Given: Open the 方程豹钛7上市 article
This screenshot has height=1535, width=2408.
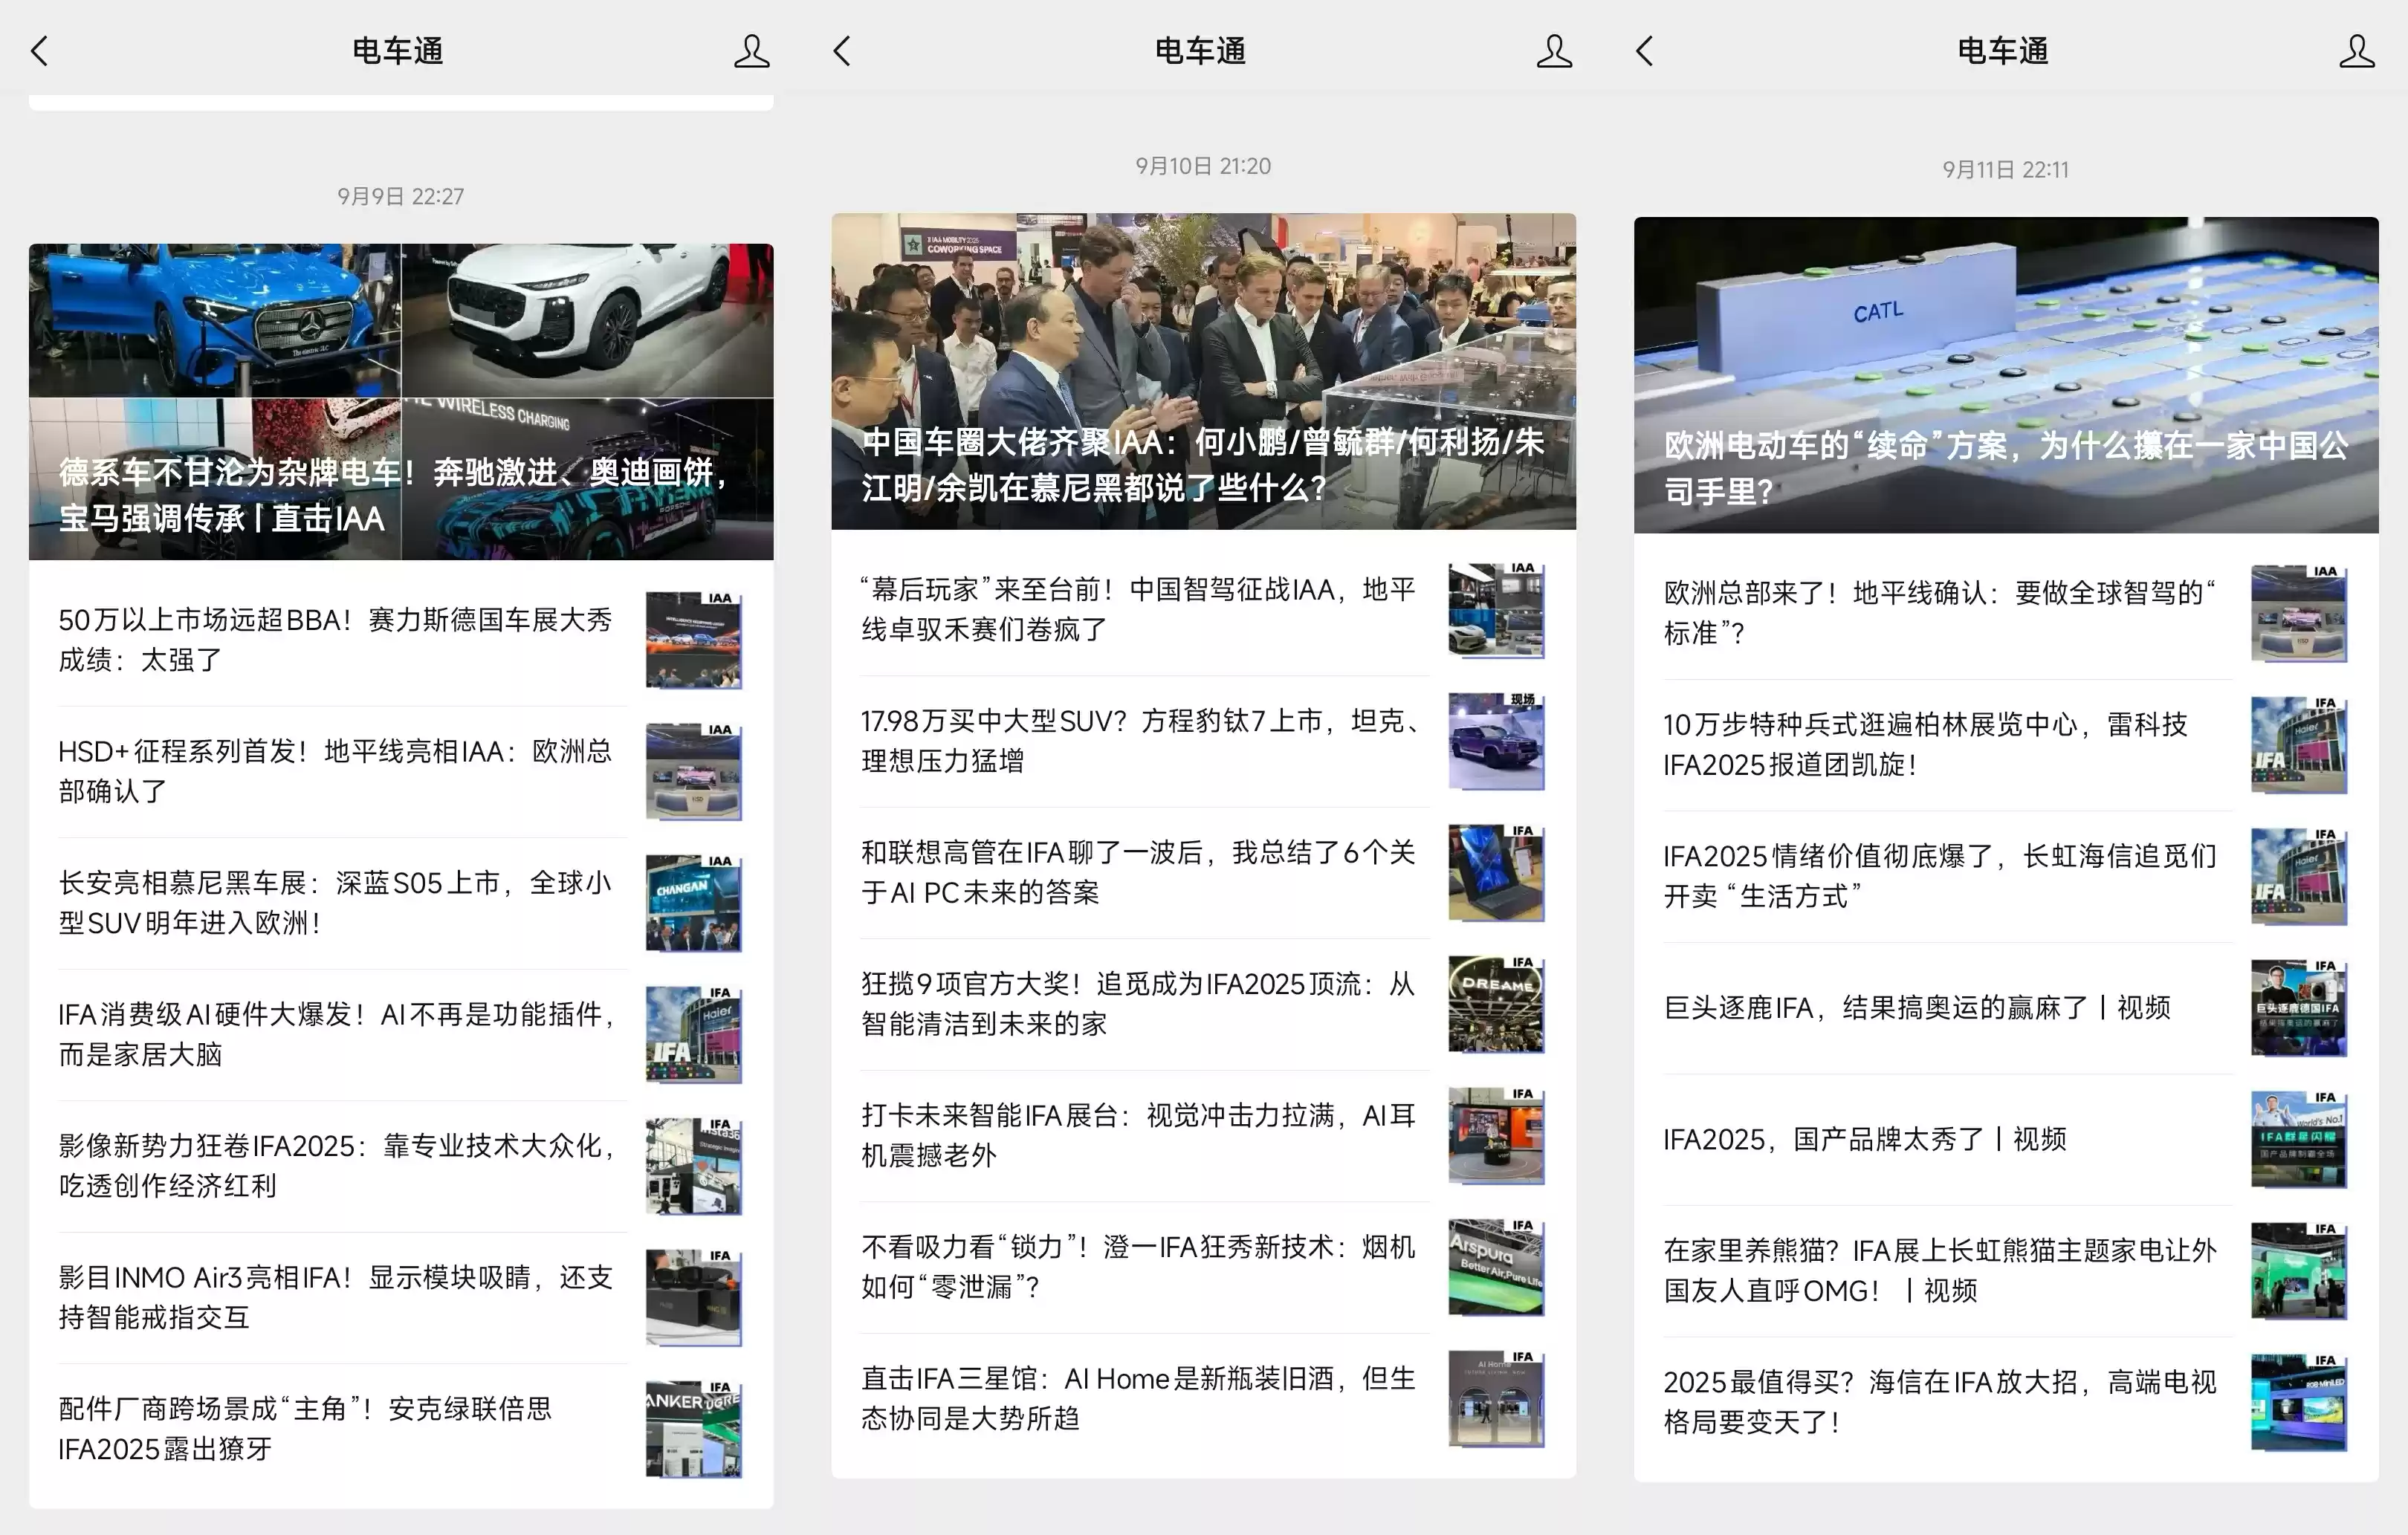Looking at the screenshot, I should [x=1140, y=742].
